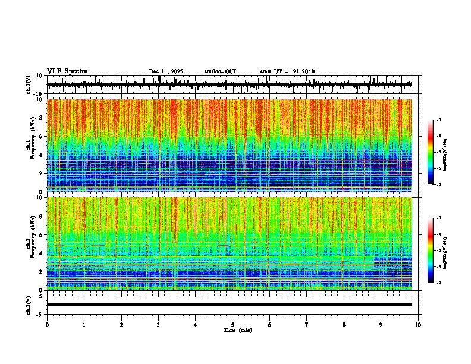Click time axis tick label "10"
Screen dimensions: 471x364
click(418, 325)
